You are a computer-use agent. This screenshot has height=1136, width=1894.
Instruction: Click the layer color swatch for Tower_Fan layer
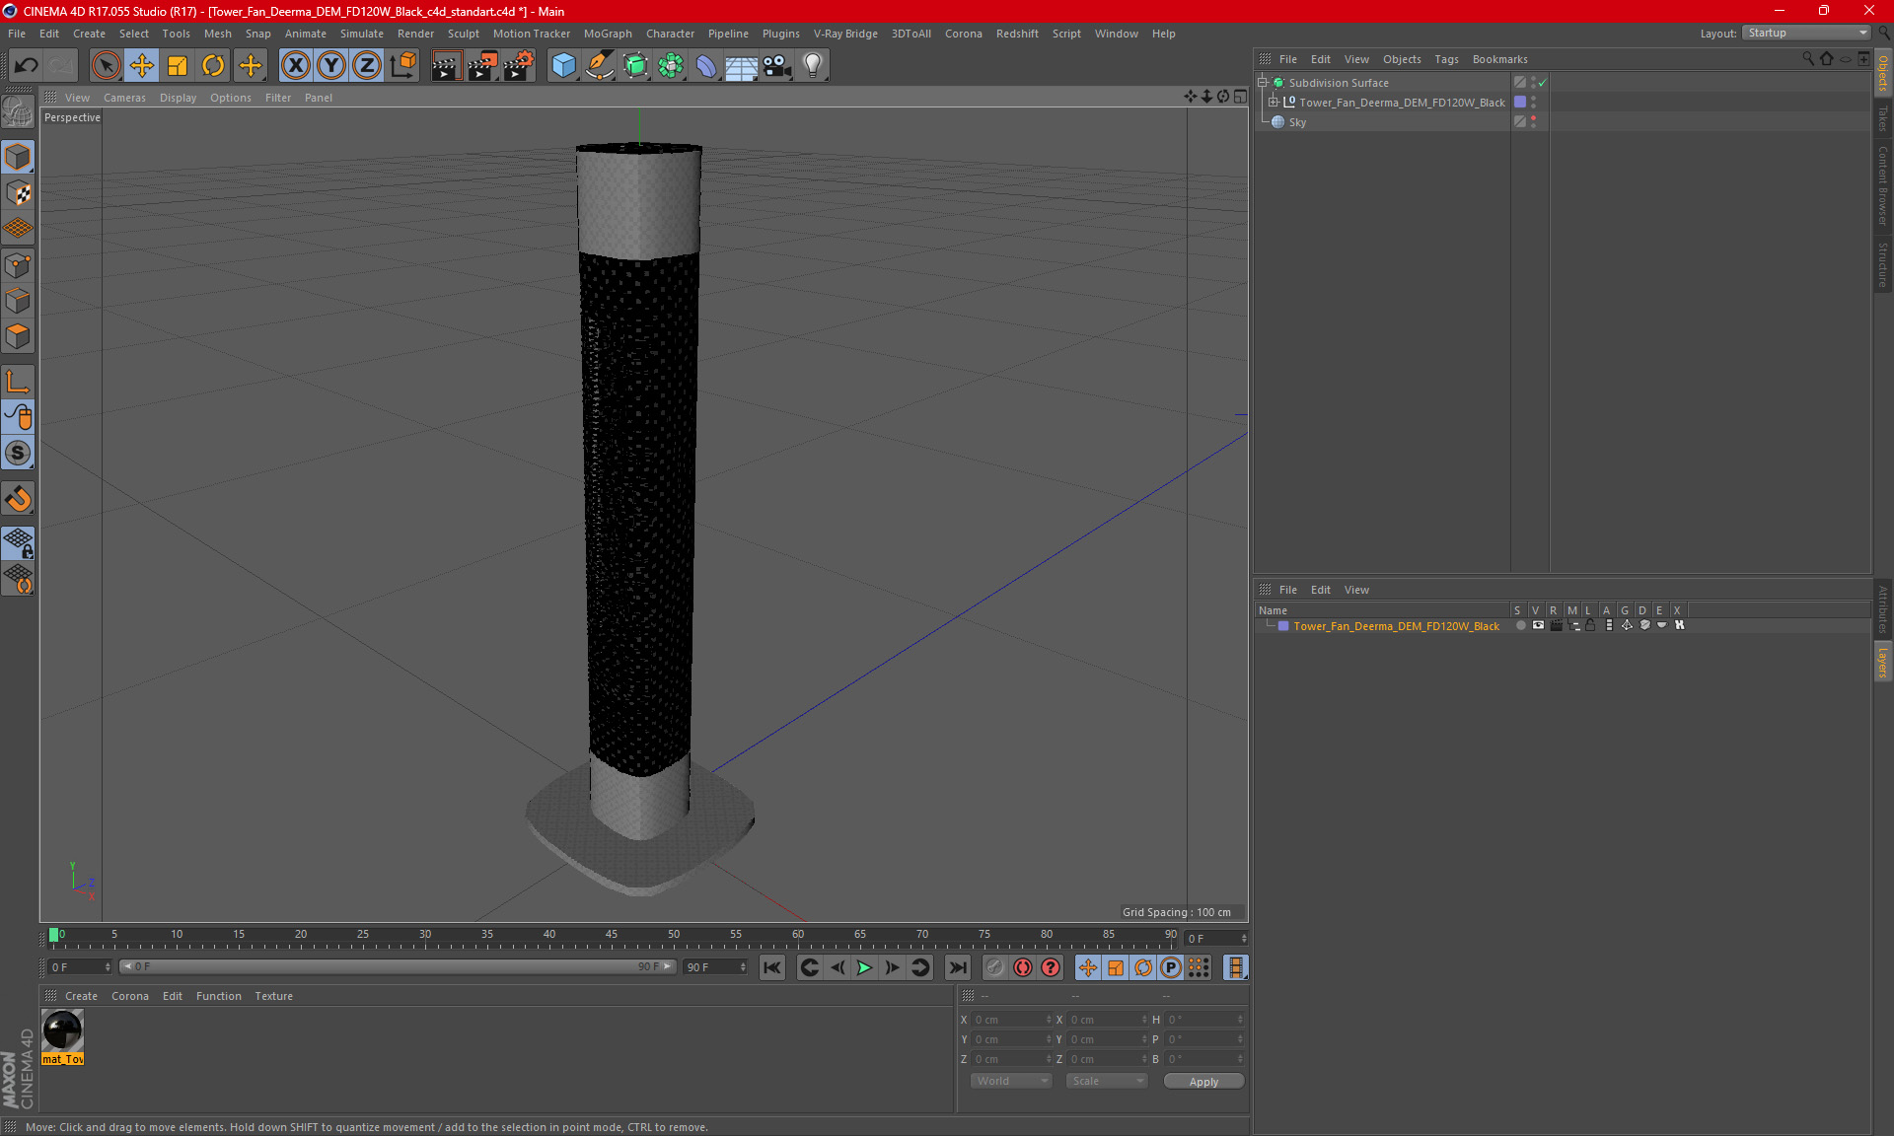[x=1283, y=626]
